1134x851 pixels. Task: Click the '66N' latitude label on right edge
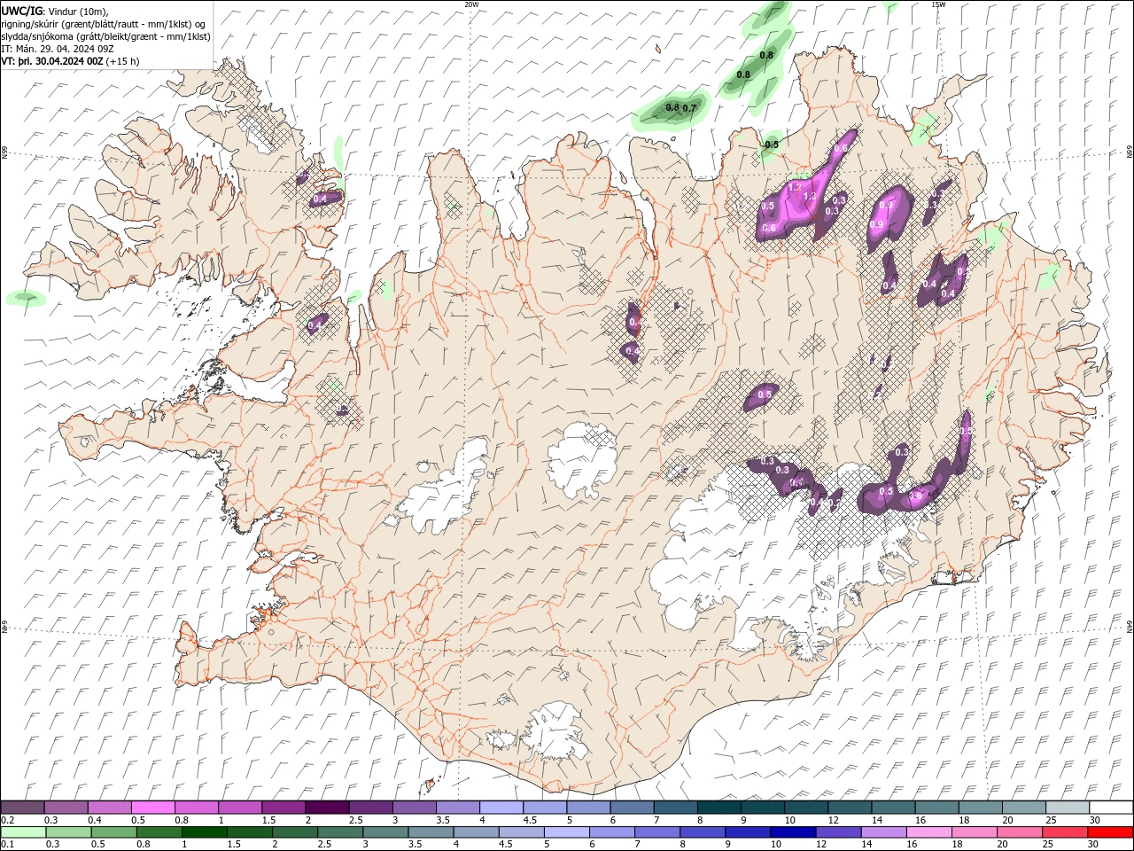tap(1130, 152)
